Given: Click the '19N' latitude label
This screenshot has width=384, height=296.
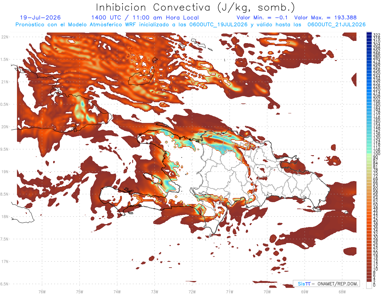Looking at the screenshot, I should [4, 171].
